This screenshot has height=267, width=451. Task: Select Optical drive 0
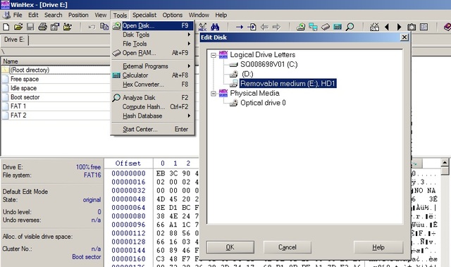(263, 103)
